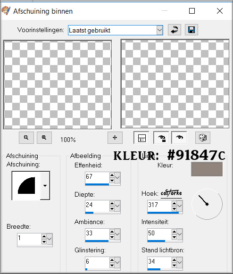
Task: Toggle the auto proof eye-with-lock button
Action: [x=161, y=138]
